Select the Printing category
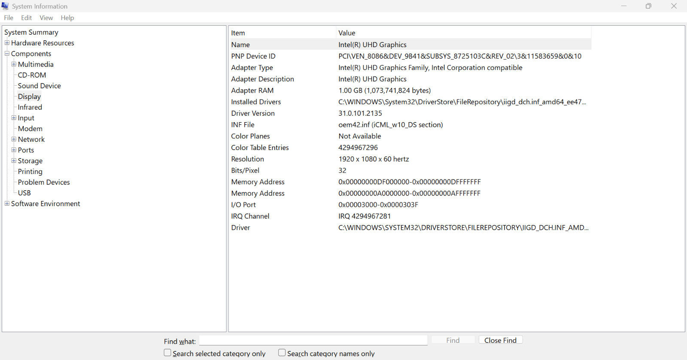The height and width of the screenshot is (360, 687). pyautogui.click(x=30, y=171)
